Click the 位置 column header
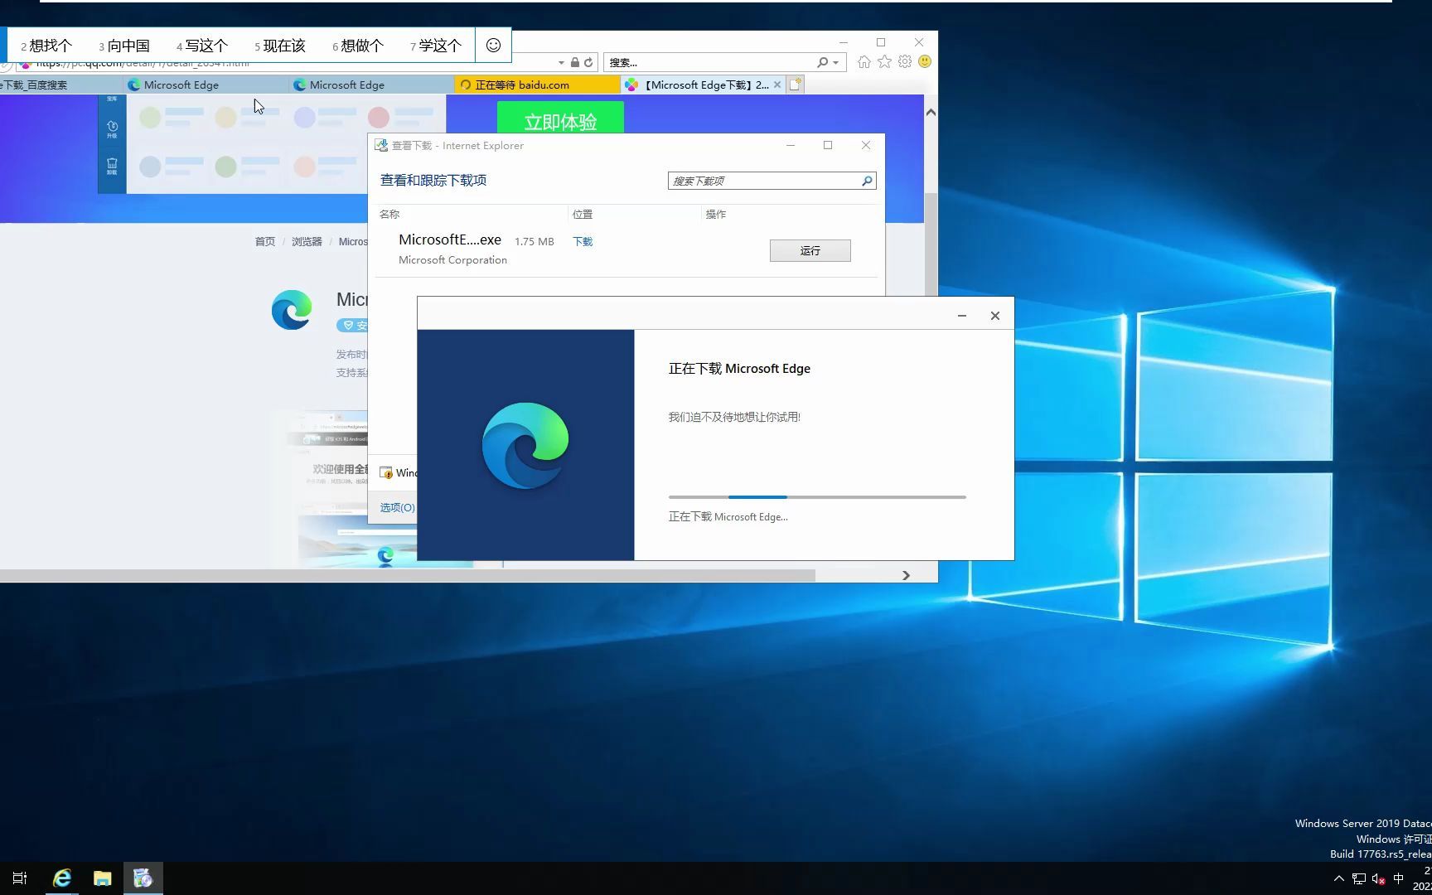 point(583,214)
